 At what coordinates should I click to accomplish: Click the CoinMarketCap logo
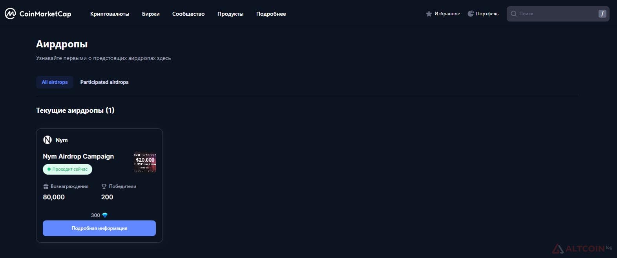(38, 14)
